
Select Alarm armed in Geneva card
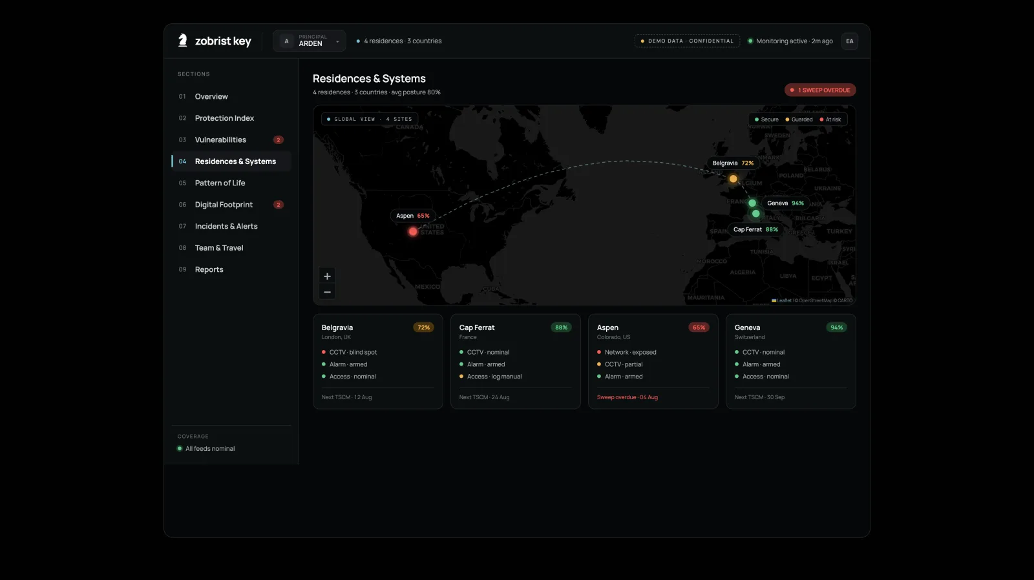757,365
